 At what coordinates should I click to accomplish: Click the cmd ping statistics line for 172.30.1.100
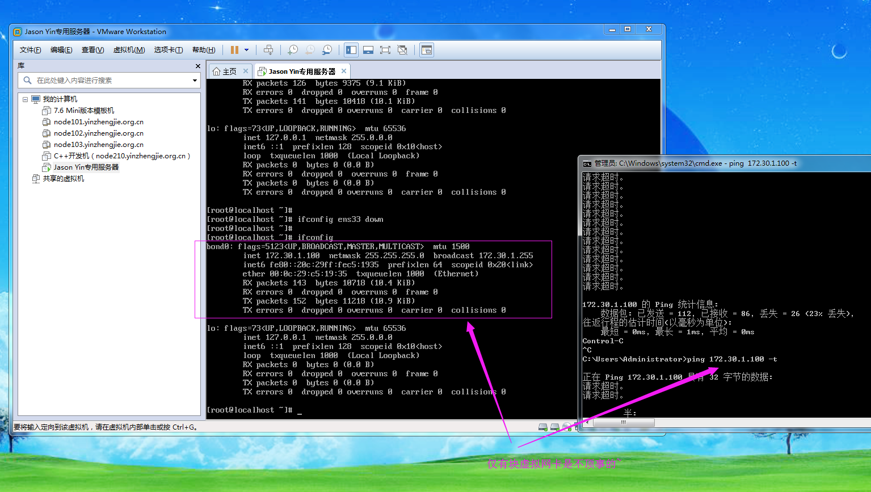click(650, 305)
